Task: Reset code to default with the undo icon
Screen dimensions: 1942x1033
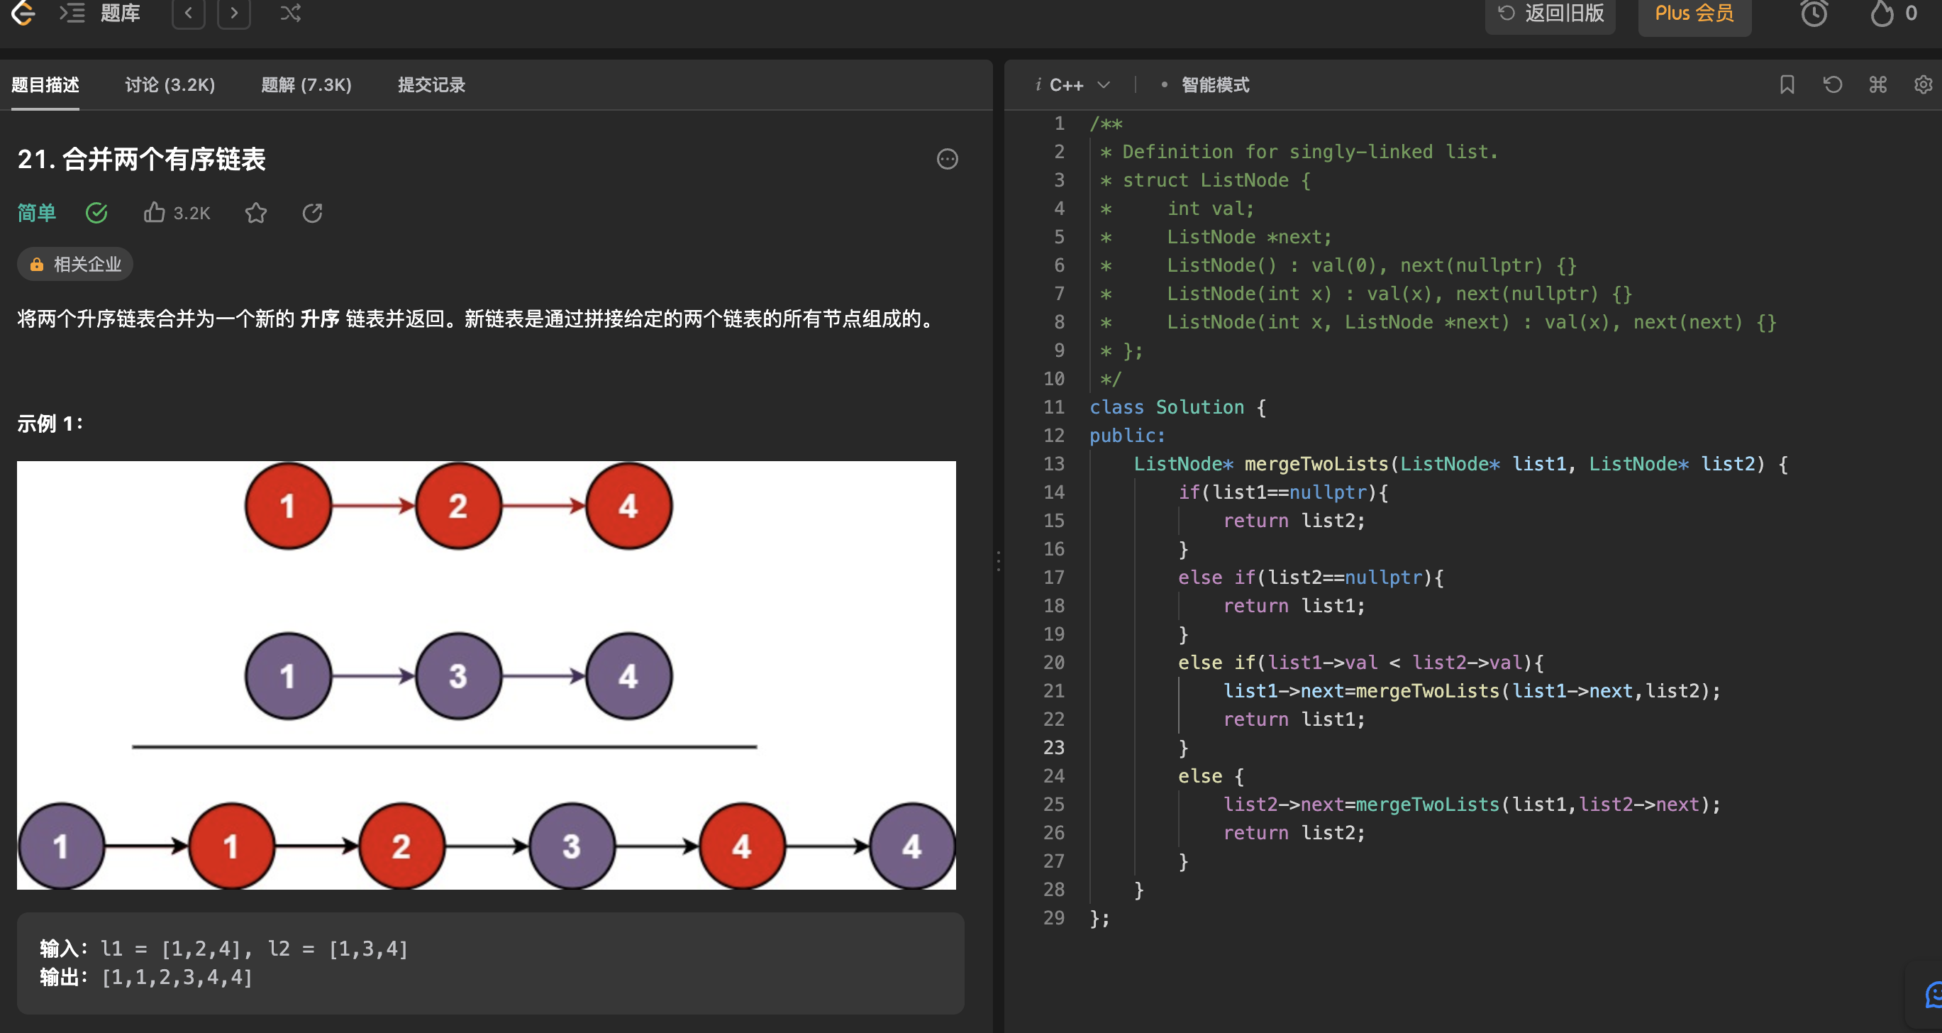Action: coord(1833,84)
